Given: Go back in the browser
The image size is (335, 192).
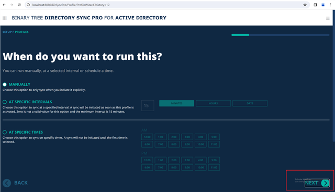Looking at the screenshot, I should pos(4,5).
